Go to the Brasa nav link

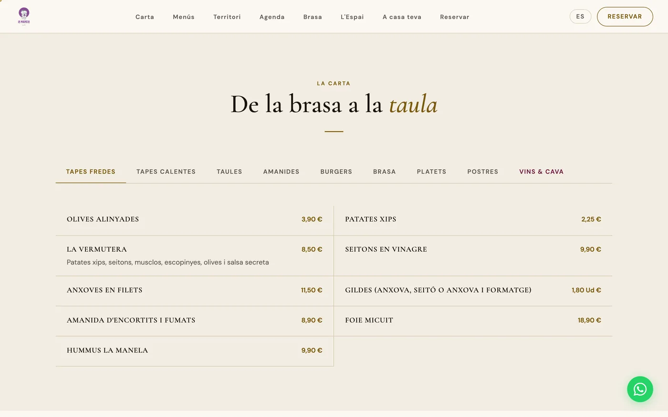313,17
